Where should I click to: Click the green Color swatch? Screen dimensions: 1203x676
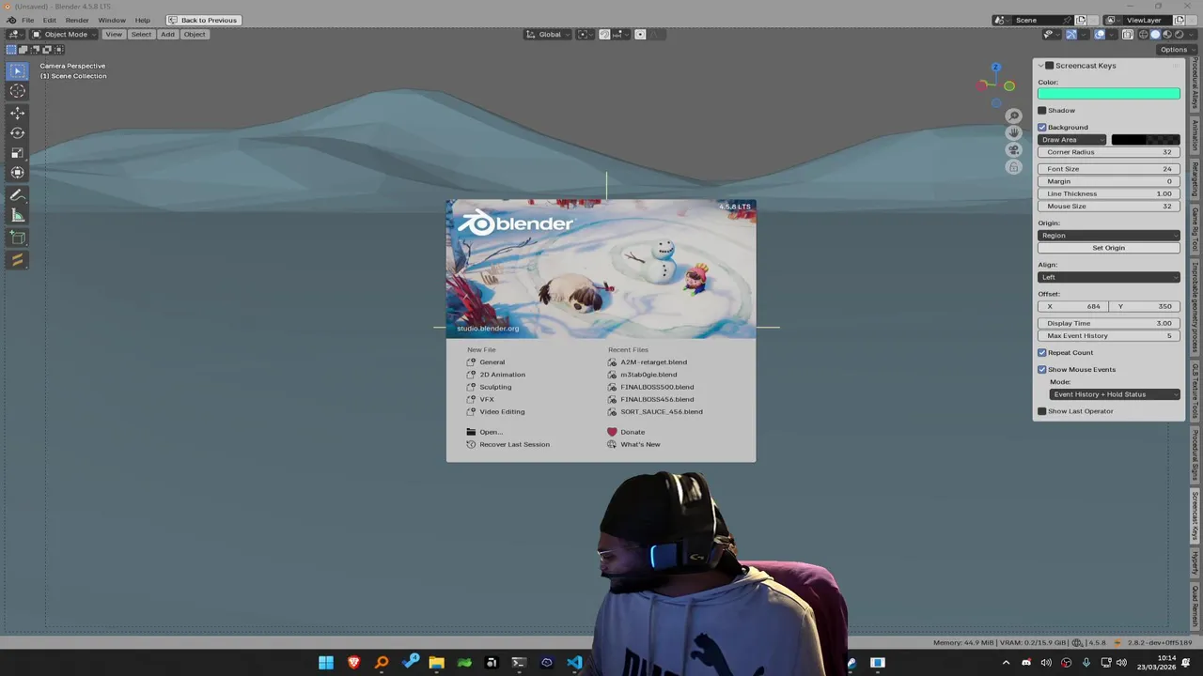click(1109, 94)
